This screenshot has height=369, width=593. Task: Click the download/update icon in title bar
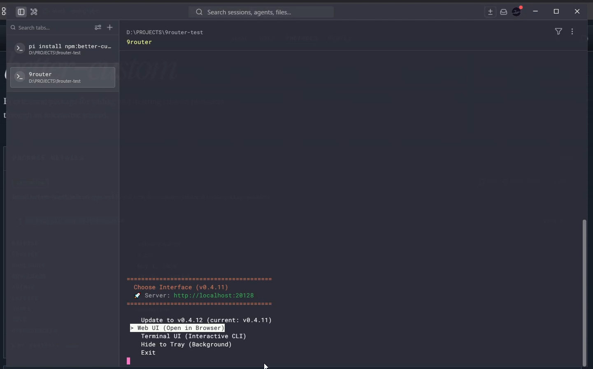point(491,12)
